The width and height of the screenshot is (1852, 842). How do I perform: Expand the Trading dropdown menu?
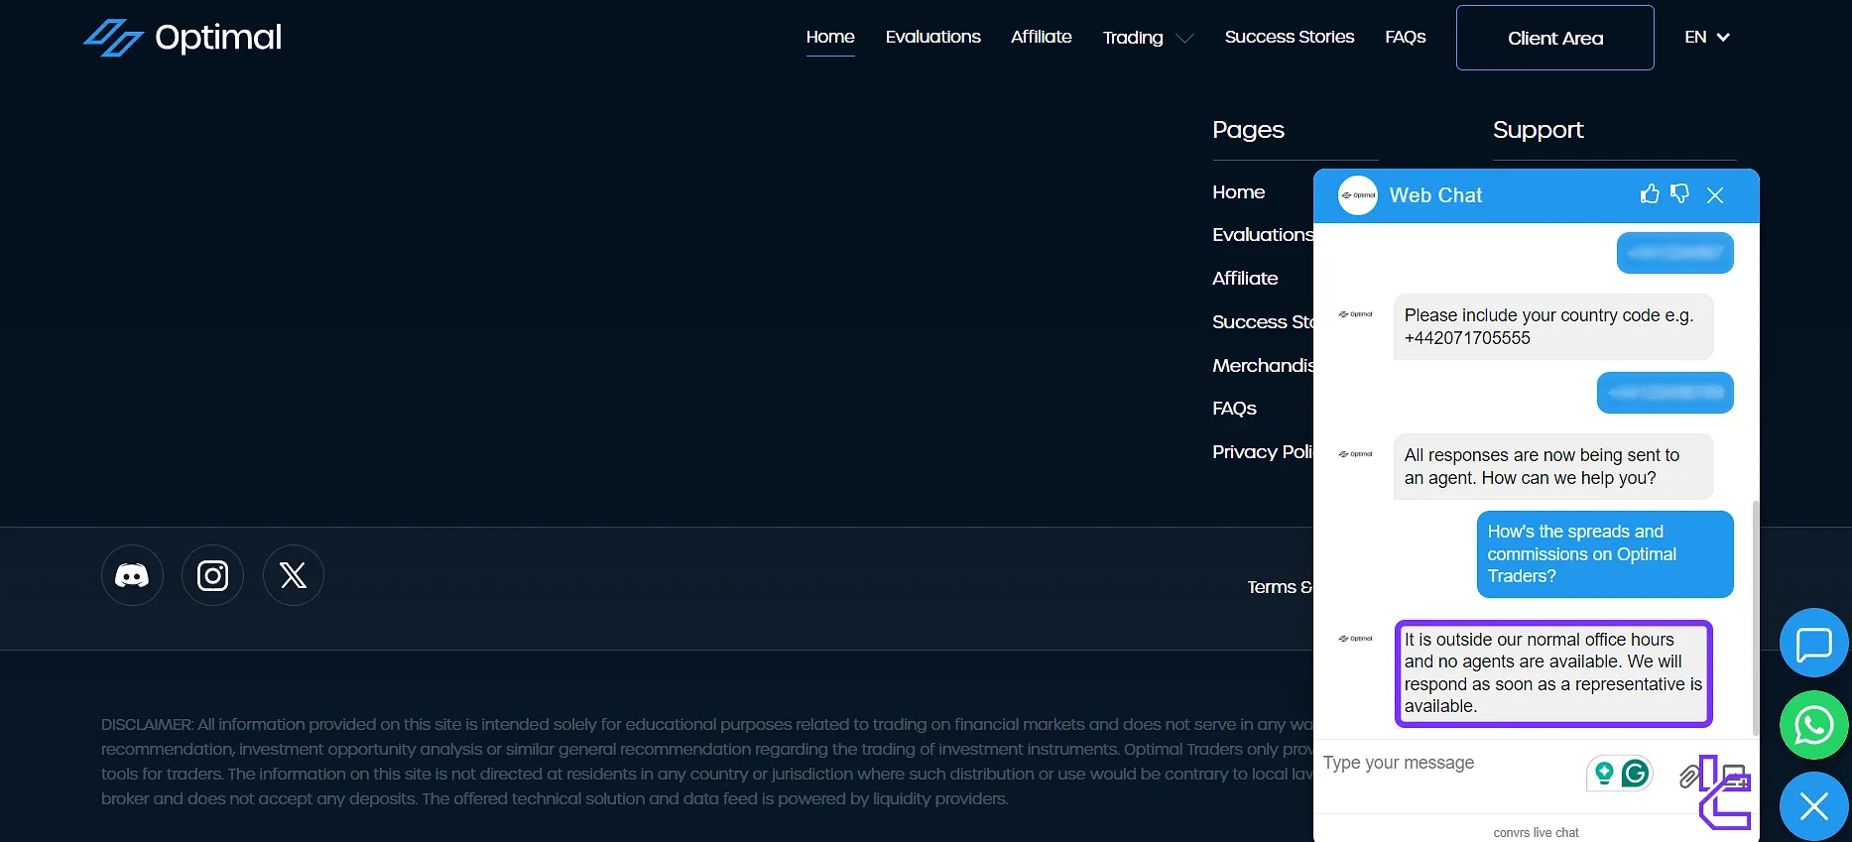click(x=1148, y=38)
